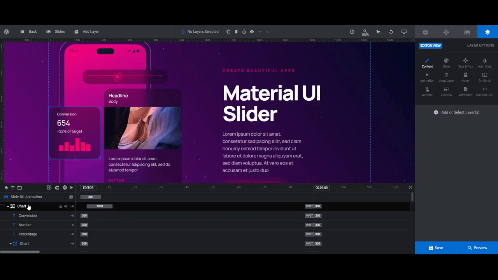This screenshot has width=498, height=280.
Task: Play the timeline animation
Action: coord(72,187)
